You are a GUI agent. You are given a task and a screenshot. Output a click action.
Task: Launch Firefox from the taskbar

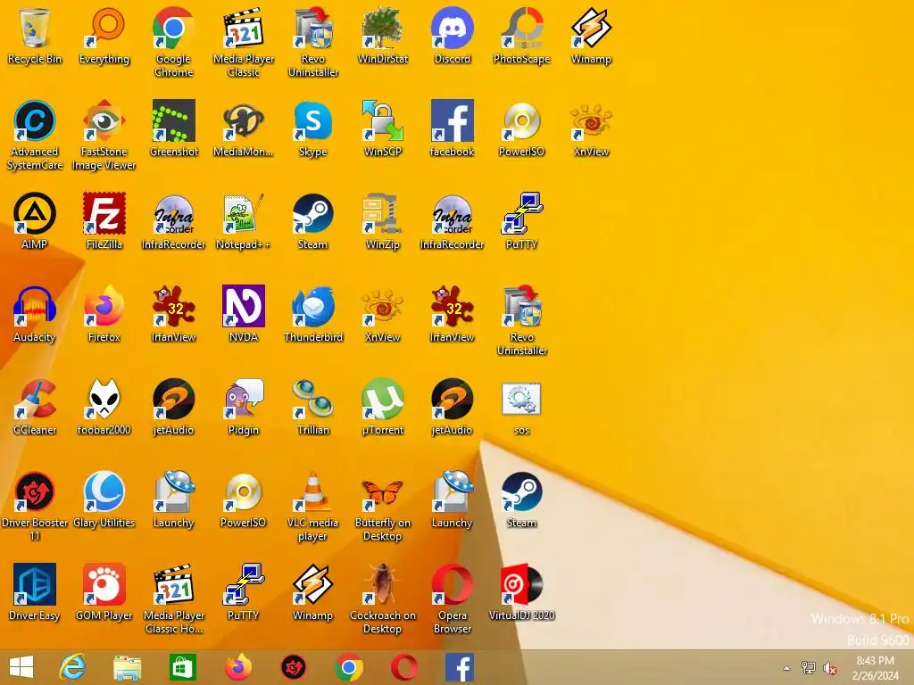[237, 667]
